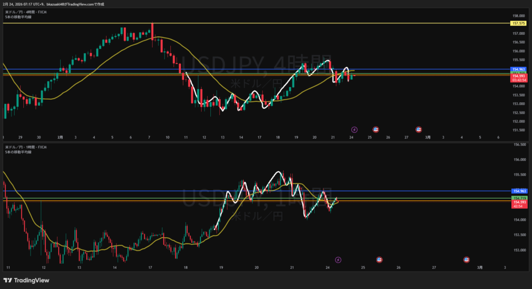Screen dimensions: 532x289
Task: Expand the 5本の移動平均線 indicator legend on the 4-hour chart
Action: (18, 17)
